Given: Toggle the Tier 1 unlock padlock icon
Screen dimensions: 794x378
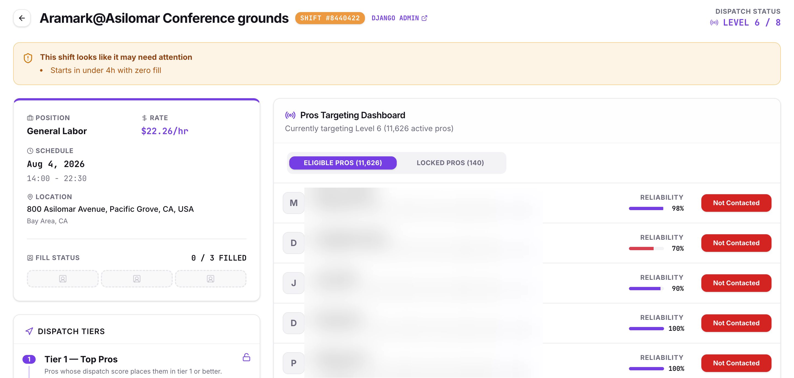Looking at the screenshot, I should pyautogui.click(x=246, y=357).
